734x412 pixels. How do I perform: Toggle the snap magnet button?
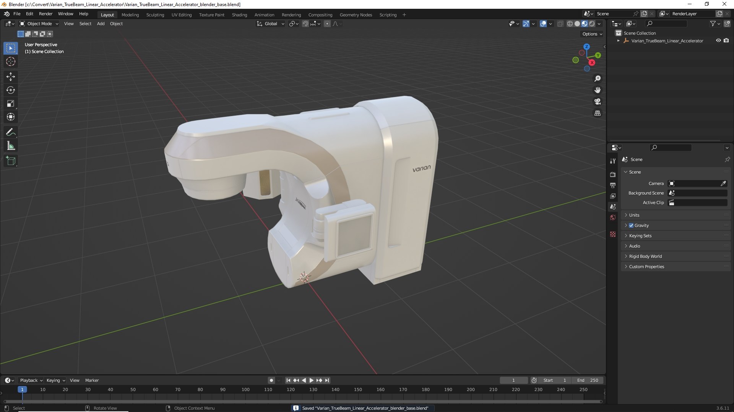click(x=305, y=24)
